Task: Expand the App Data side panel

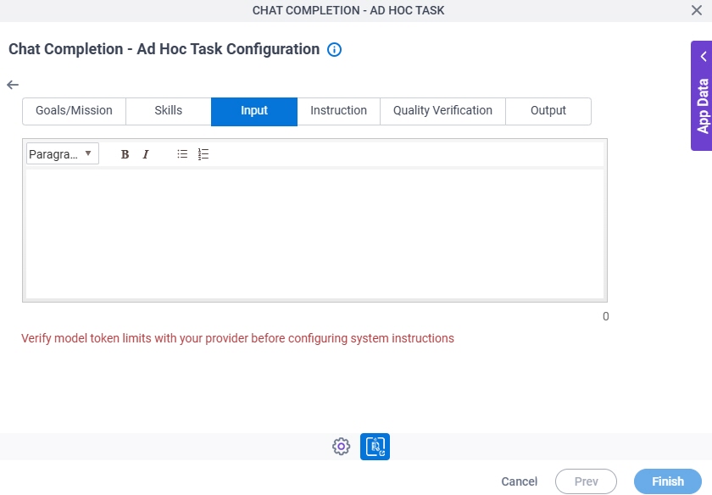Action: click(702, 96)
